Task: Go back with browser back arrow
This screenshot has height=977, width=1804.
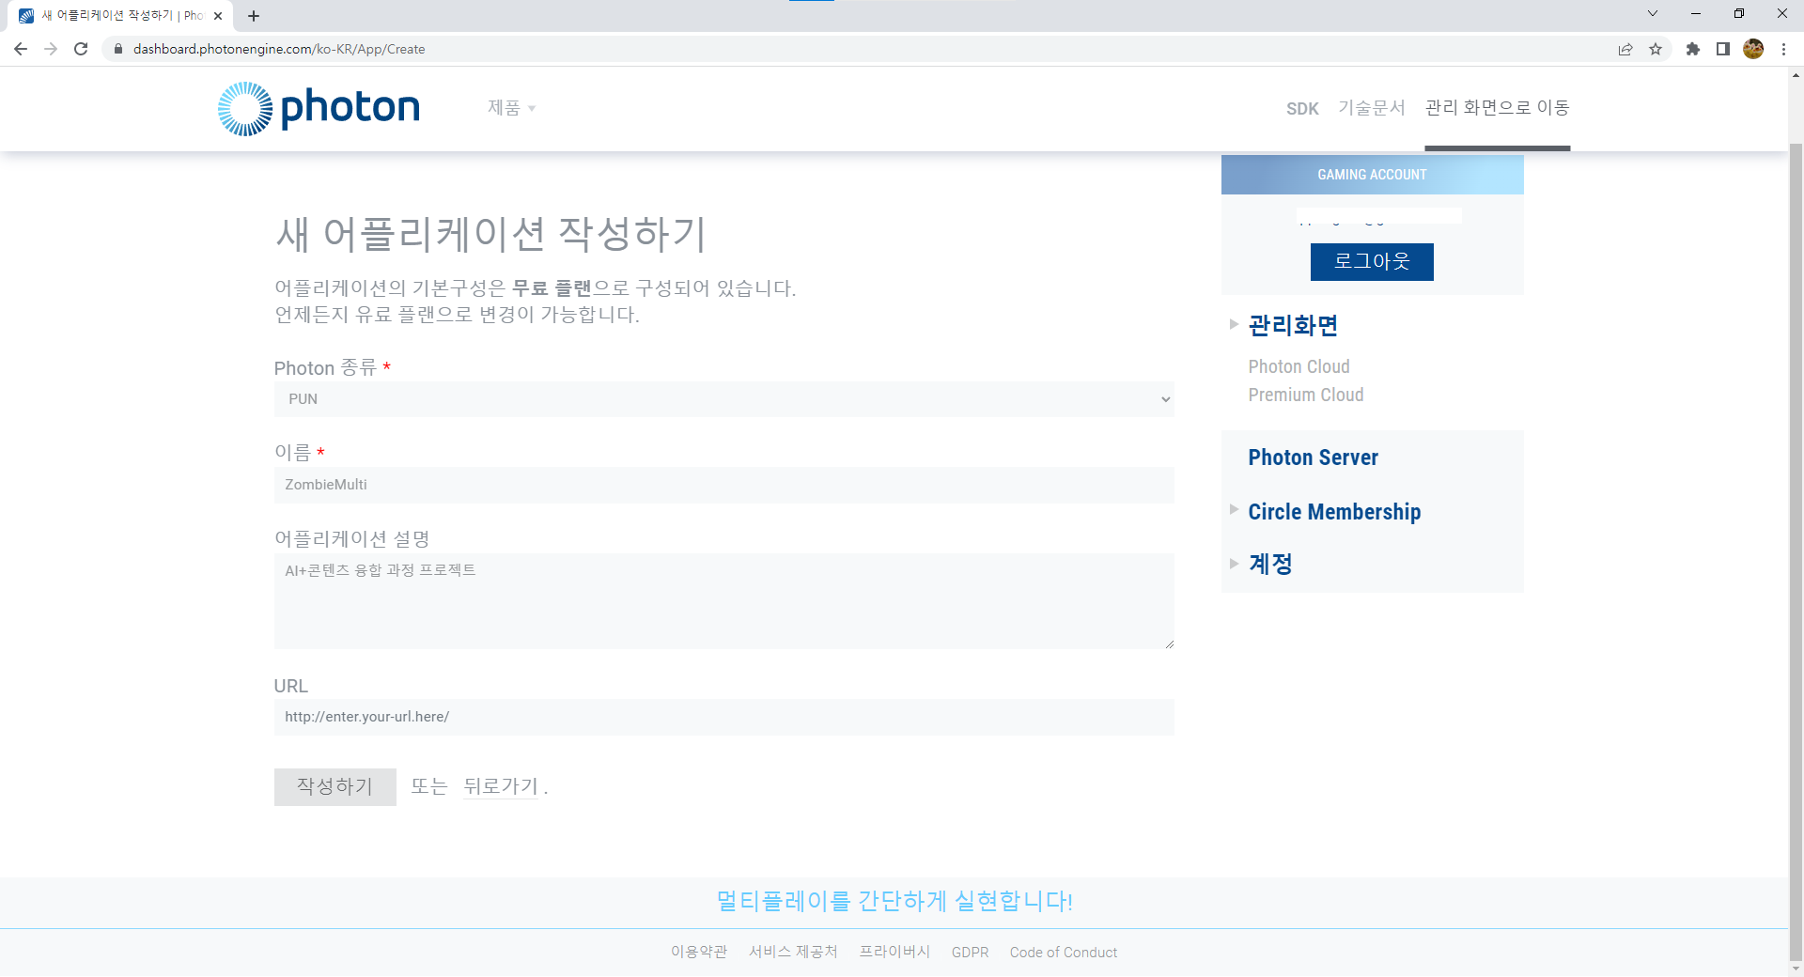Action: coord(21,49)
